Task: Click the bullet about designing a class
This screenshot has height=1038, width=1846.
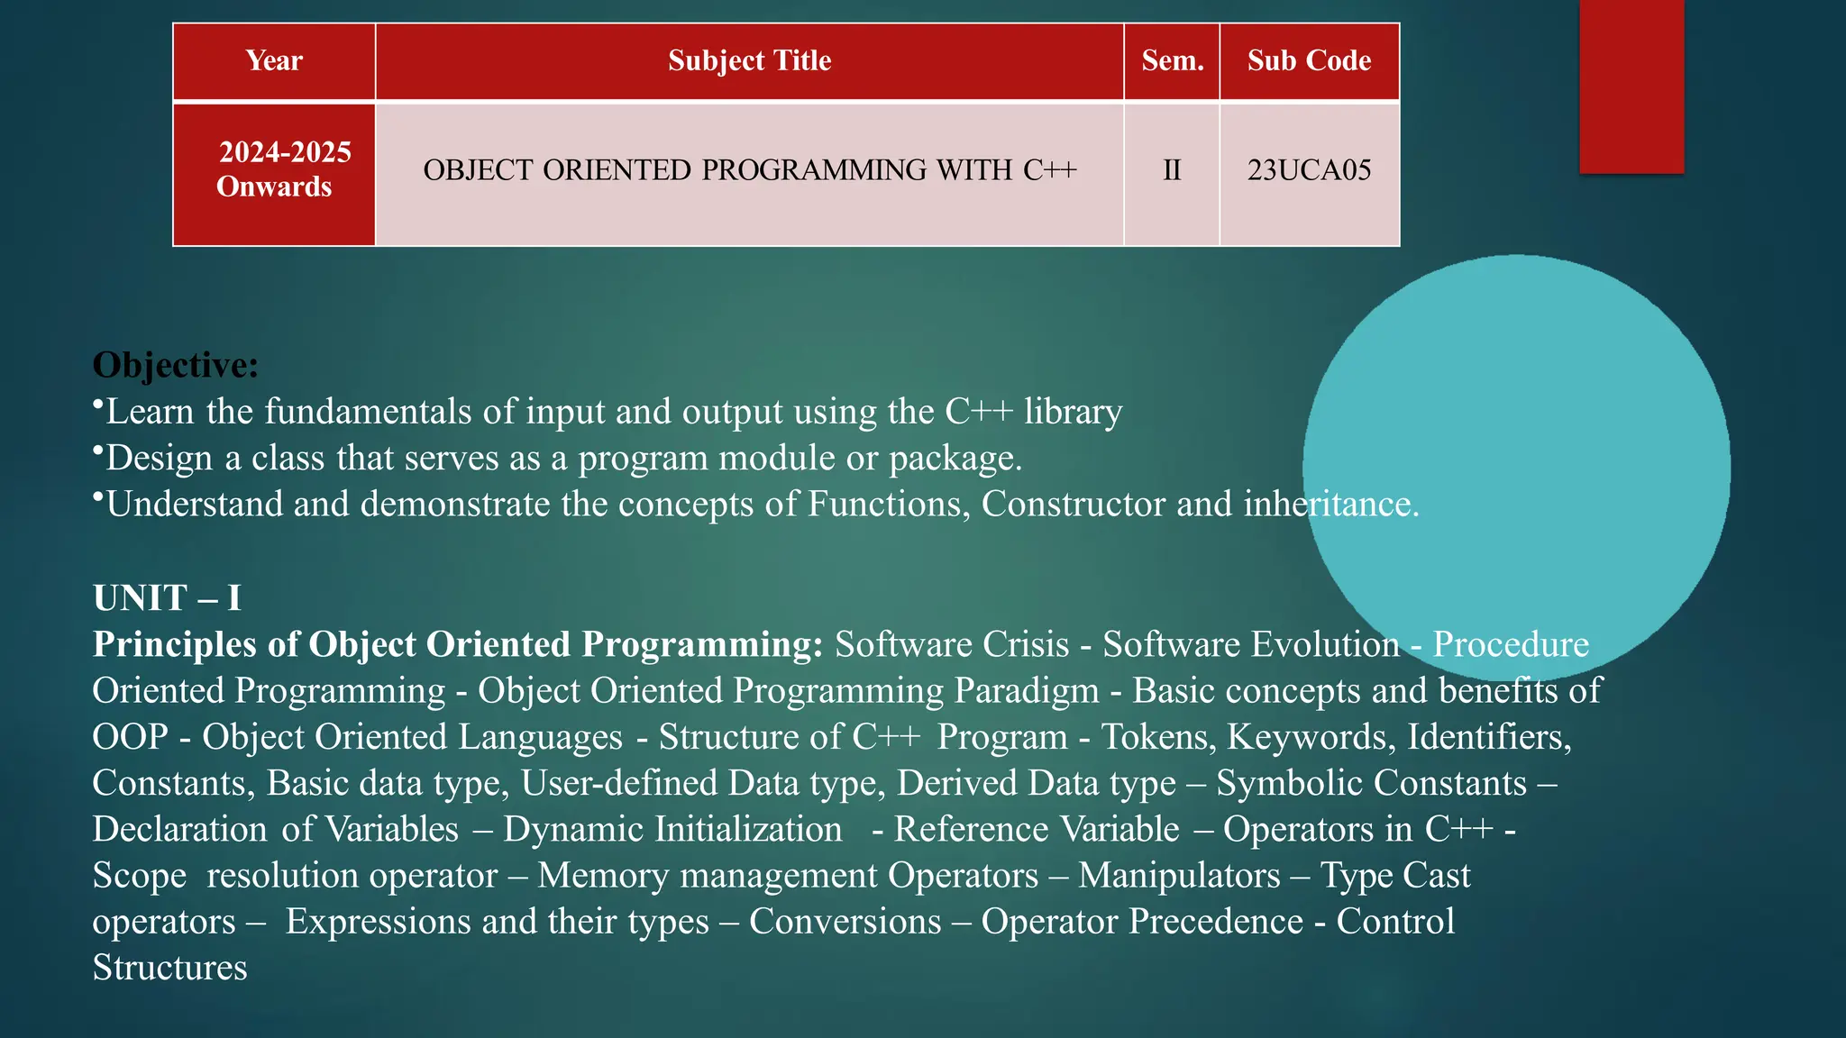Action: [563, 458]
